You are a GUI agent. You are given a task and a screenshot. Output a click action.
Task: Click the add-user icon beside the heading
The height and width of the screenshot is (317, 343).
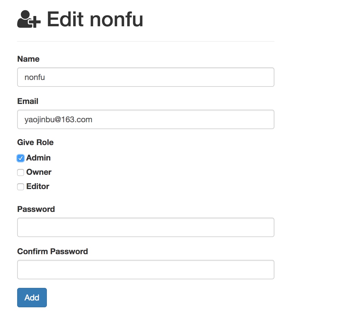(x=29, y=19)
